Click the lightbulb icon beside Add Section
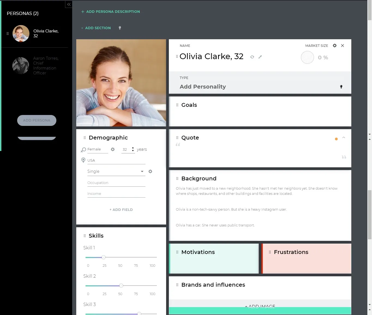 tap(120, 28)
